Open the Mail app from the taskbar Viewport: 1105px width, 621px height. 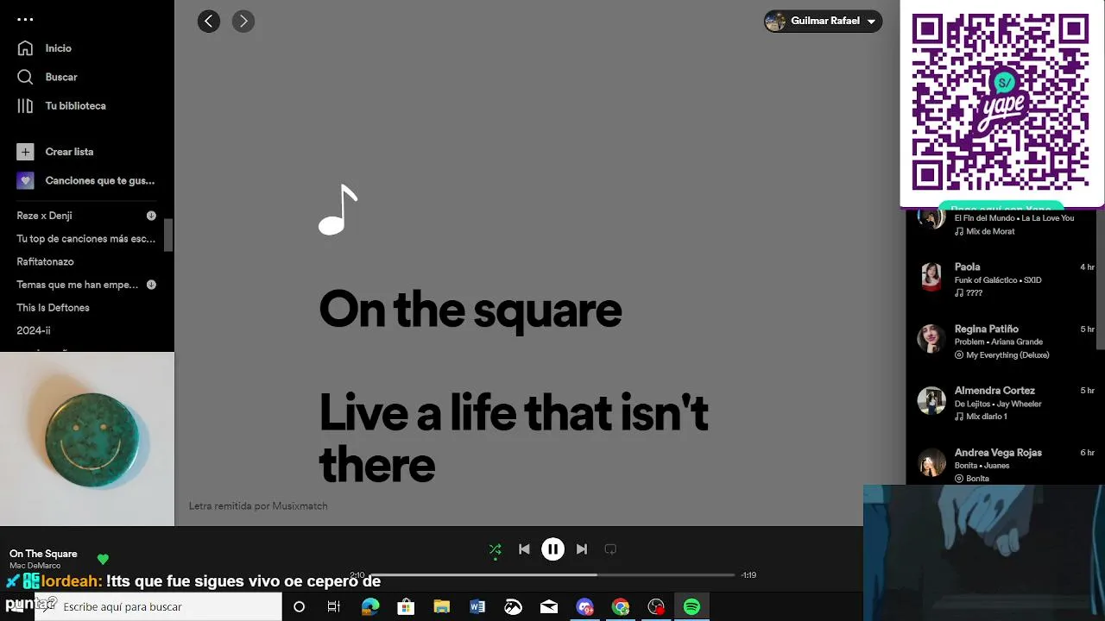point(549,606)
